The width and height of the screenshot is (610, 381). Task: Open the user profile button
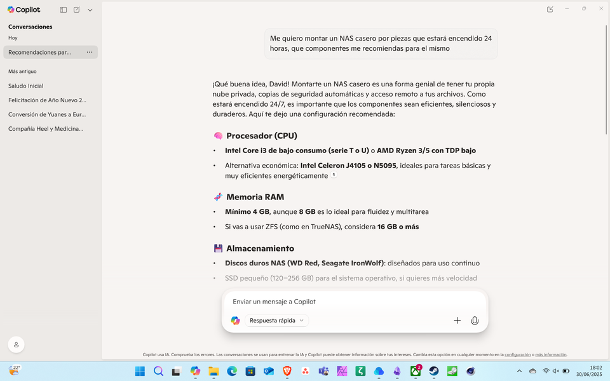(x=17, y=344)
